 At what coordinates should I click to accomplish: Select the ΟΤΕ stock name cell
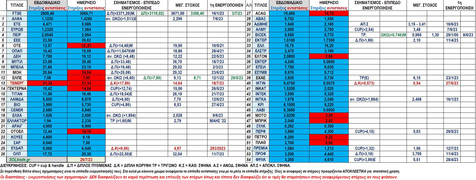tap(17, 46)
